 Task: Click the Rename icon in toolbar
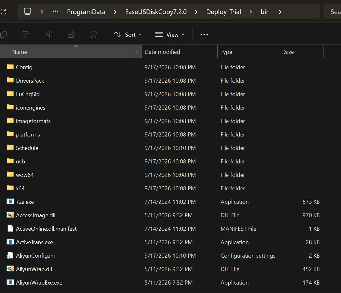pos(48,34)
